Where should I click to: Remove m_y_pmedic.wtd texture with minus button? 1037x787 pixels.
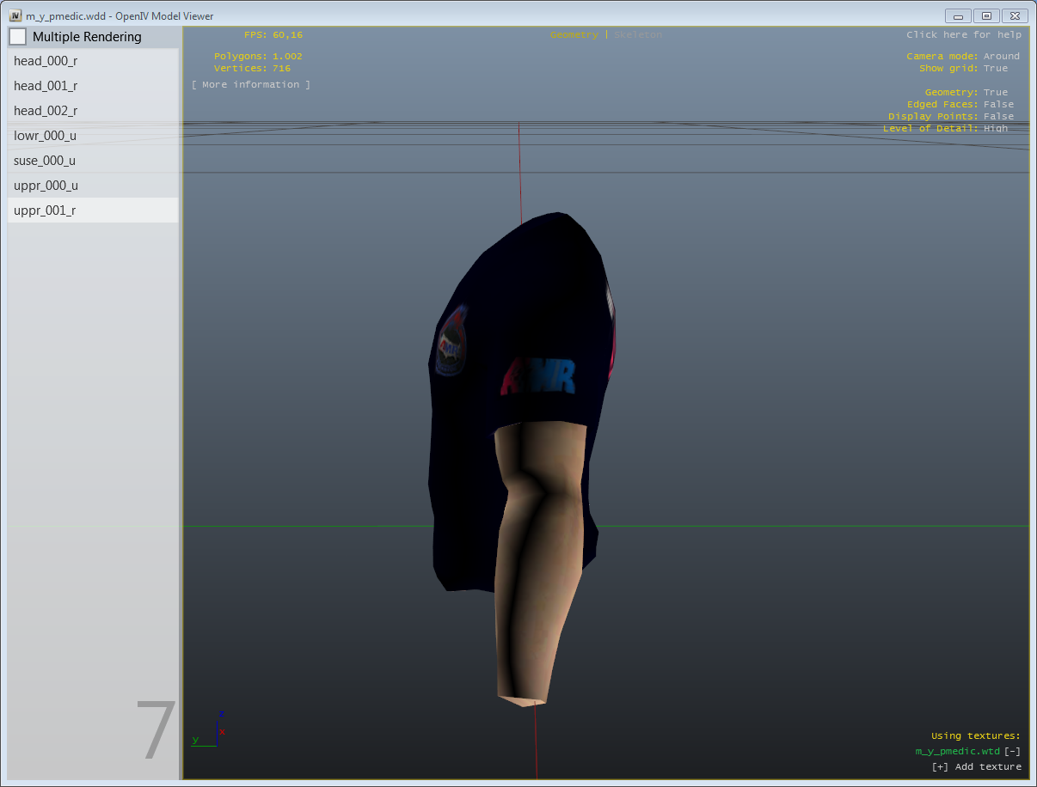click(x=1012, y=752)
